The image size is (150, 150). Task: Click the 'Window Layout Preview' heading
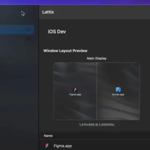click(x=65, y=51)
